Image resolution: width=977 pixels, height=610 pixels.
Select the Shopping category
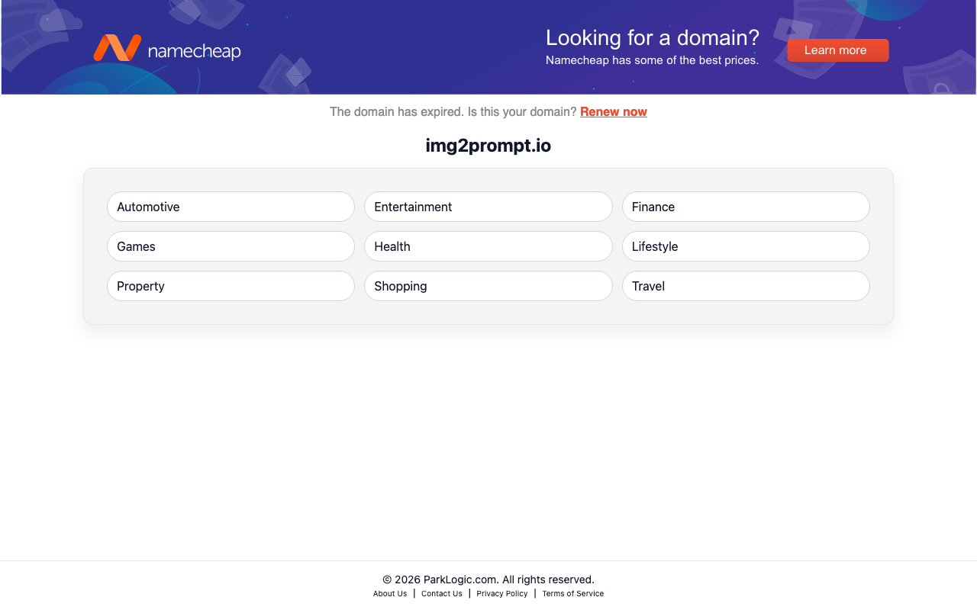pyautogui.click(x=488, y=286)
